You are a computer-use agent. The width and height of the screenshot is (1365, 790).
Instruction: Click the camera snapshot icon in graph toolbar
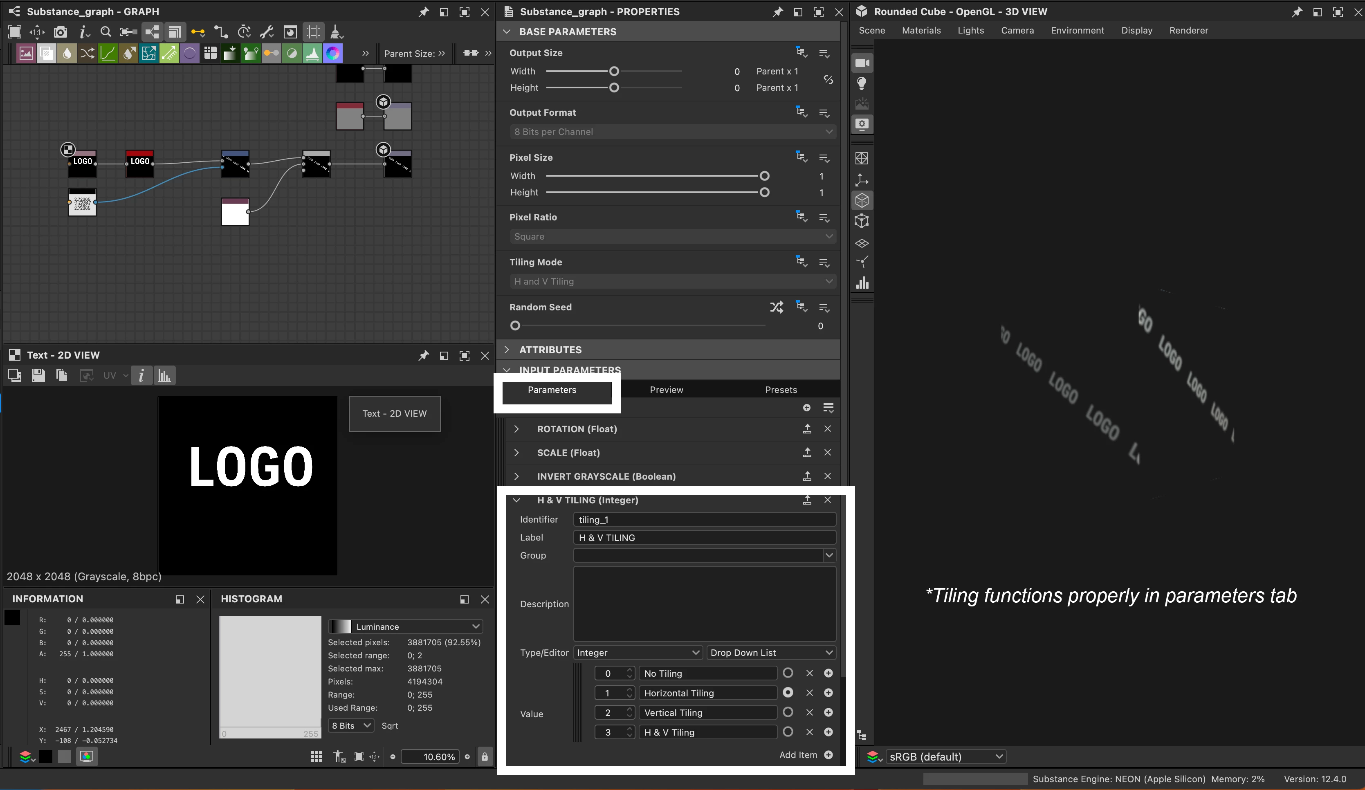(60, 32)
